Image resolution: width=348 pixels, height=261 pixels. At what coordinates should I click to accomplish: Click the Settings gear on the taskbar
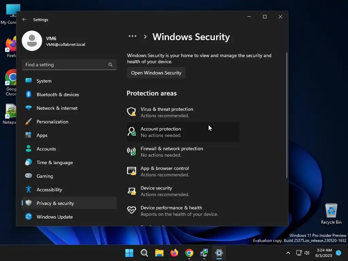coord(219,253)
